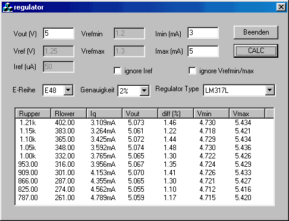Enable the ignore Iref checkbox

(x=118, y=71)
